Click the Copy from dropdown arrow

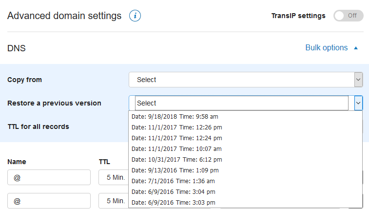click(x=358, y=80)
